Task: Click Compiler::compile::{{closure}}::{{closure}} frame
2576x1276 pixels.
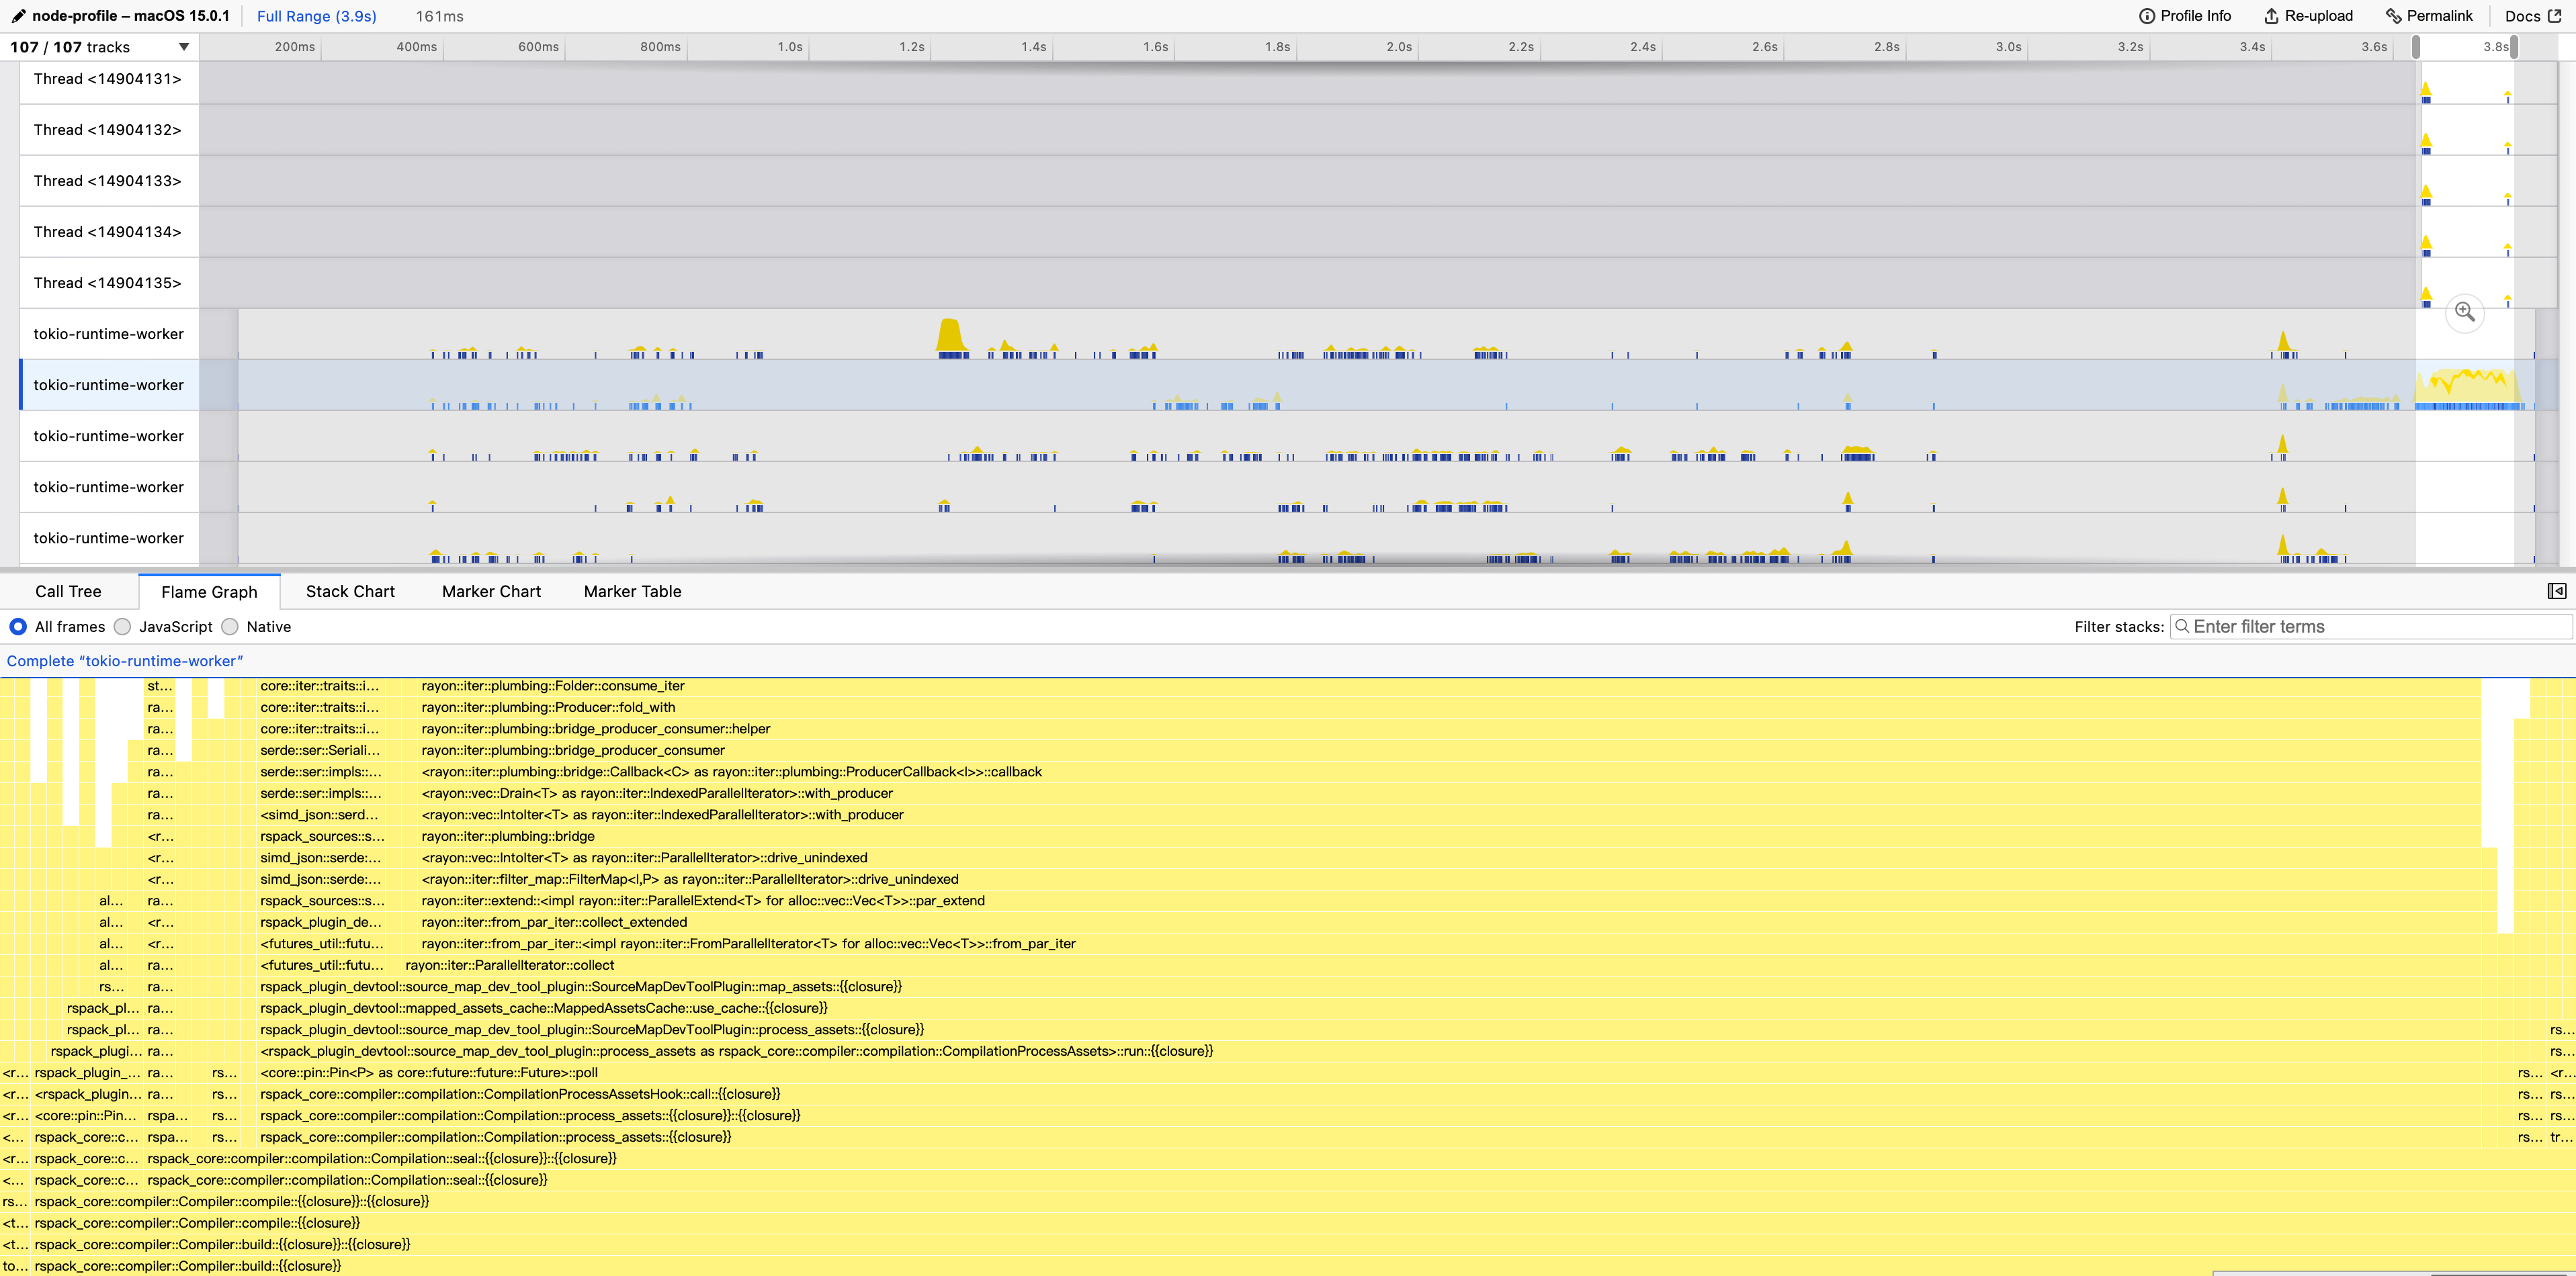Action: point(1304,1202)
